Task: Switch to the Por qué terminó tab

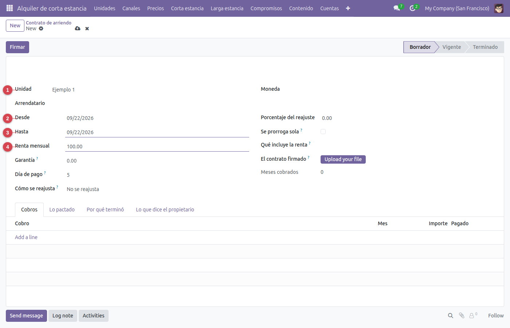Action: [105, 210]
